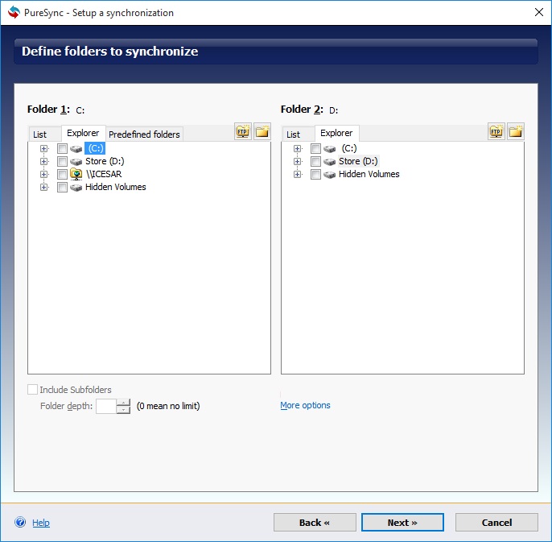
Task: Check the \\ICESAR checkbox in Folder 1
Action: [62, 174]
